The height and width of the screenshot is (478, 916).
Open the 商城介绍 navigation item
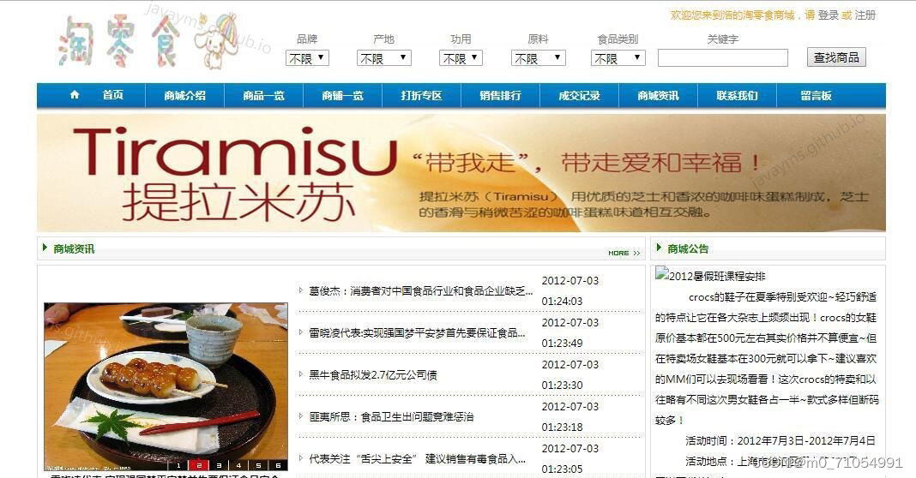[x=184, y=95]
